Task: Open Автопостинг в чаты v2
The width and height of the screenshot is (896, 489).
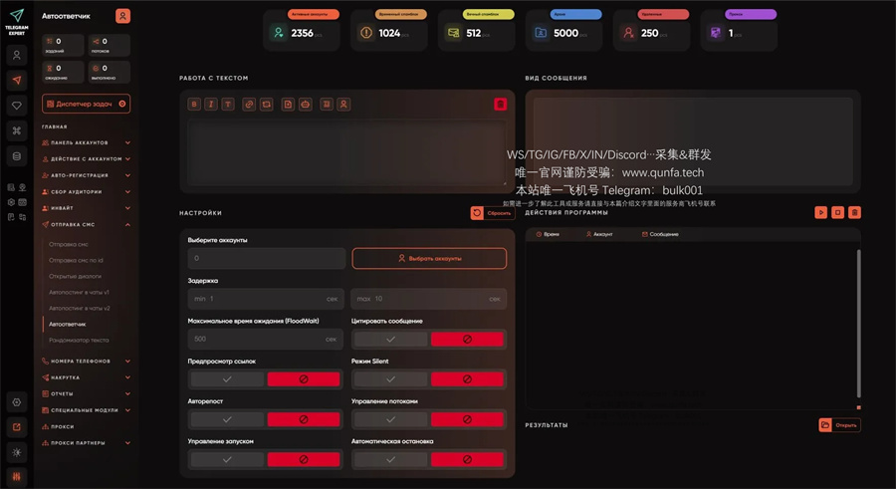Action: (x=80, y=309)
